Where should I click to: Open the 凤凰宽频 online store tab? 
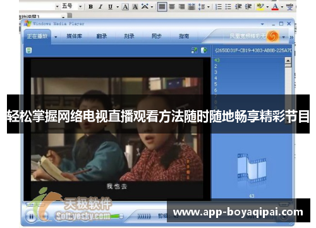[247, 36]
